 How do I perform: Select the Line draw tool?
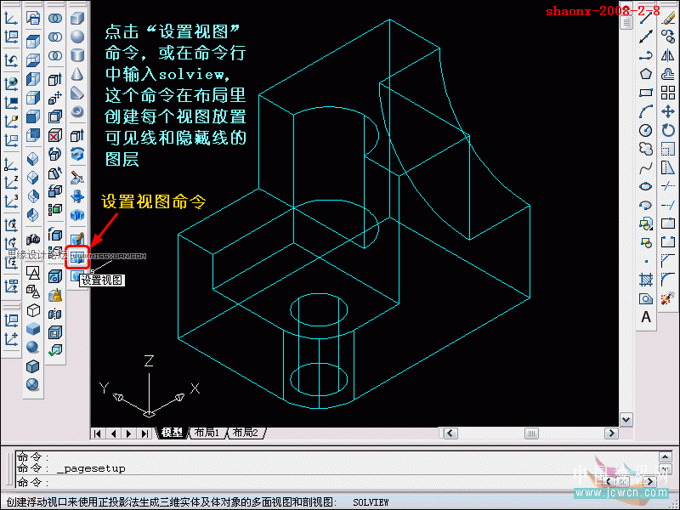pyautogui.click(x=646, y=18)
